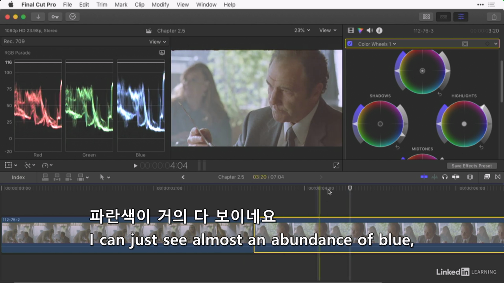Play the viewer with play button
Image resolution: width=504 pixels, height=283 pixels.
pos(135,166)
